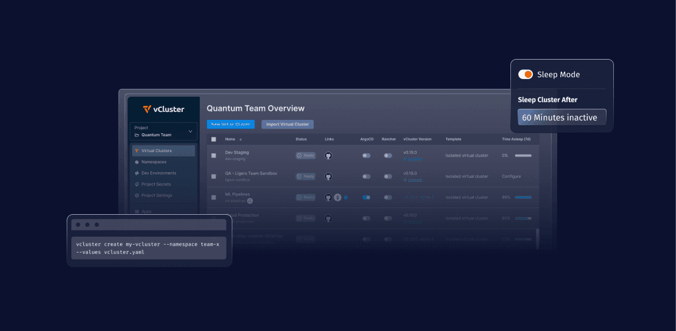Image resolution: width=676 pixels, height=331 pixels.
Task: Click blue gear link icon in ML Pipelines row
Action: click(346, 197)
